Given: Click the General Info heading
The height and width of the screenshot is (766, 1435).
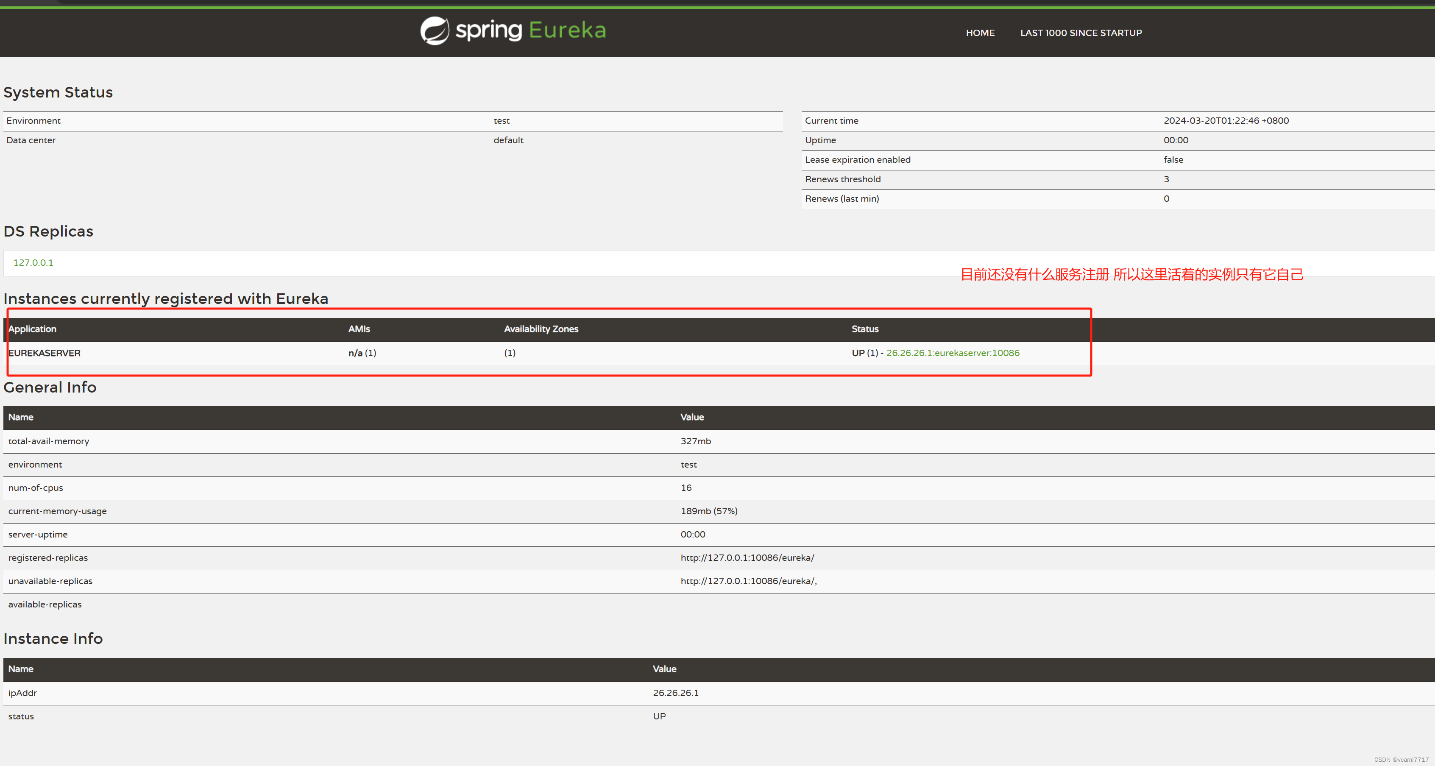Looking at the screenshot, I should click(x=50, y=387).
